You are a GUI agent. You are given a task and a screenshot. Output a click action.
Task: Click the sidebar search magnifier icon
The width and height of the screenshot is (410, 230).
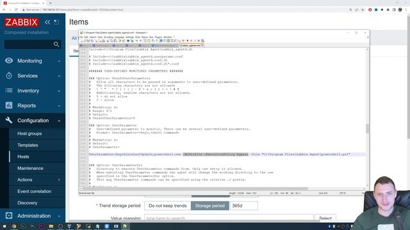coord(56,44)
